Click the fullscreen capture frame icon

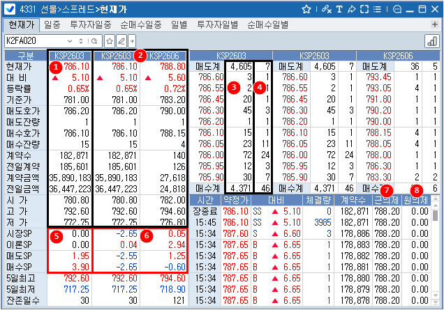365,9
